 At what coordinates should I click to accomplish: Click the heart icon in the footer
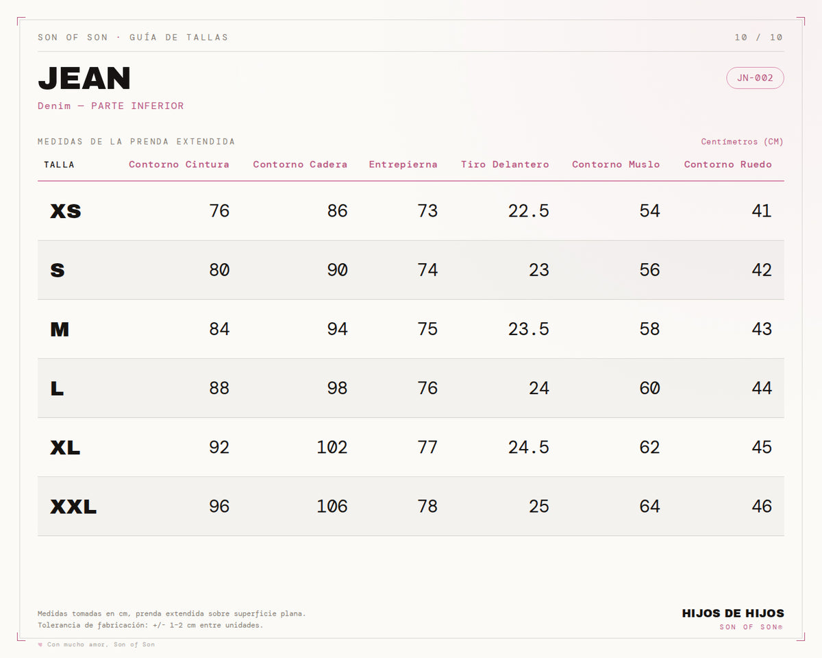coord(40,644)
